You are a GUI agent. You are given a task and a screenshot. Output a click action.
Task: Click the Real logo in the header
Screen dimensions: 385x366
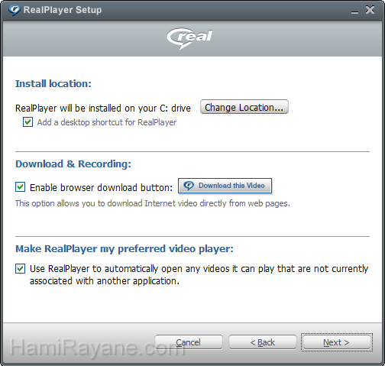pyautogui.click(x=189, y=38)
